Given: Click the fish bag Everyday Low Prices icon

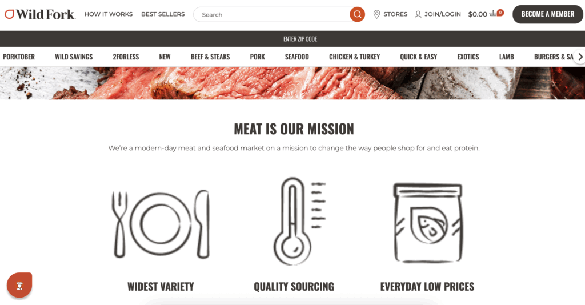Looking at the screenshot, I should [428, 223].
